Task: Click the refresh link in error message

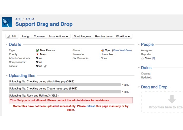Action: pos(91,106)
